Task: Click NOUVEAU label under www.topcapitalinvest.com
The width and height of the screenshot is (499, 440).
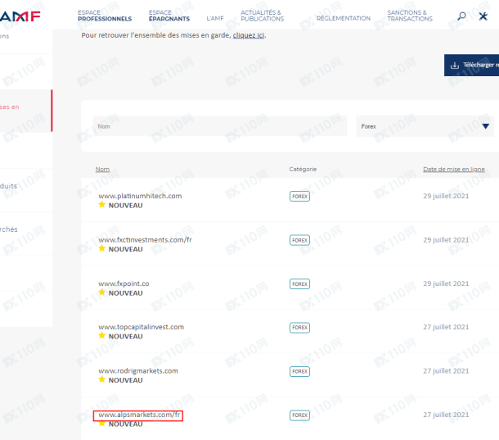Action: [125, 337]
